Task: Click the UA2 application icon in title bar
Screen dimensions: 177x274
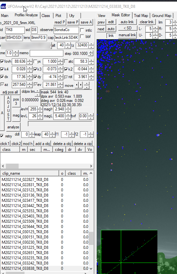Action: pyautogui.click(x=3, y=7)
